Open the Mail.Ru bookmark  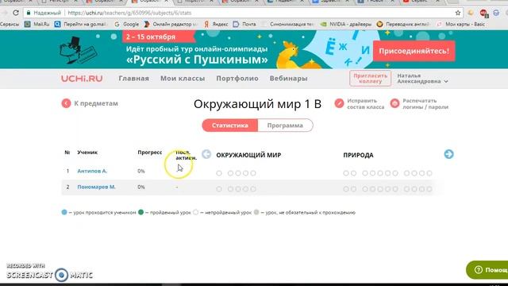coord(37,25)
